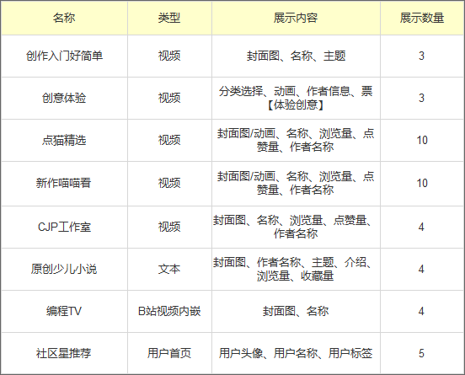The image size is (465, 375).
Task: Click the B站视频内嵌 type cell
Action: pyautogui.click(x=169, y=311)
